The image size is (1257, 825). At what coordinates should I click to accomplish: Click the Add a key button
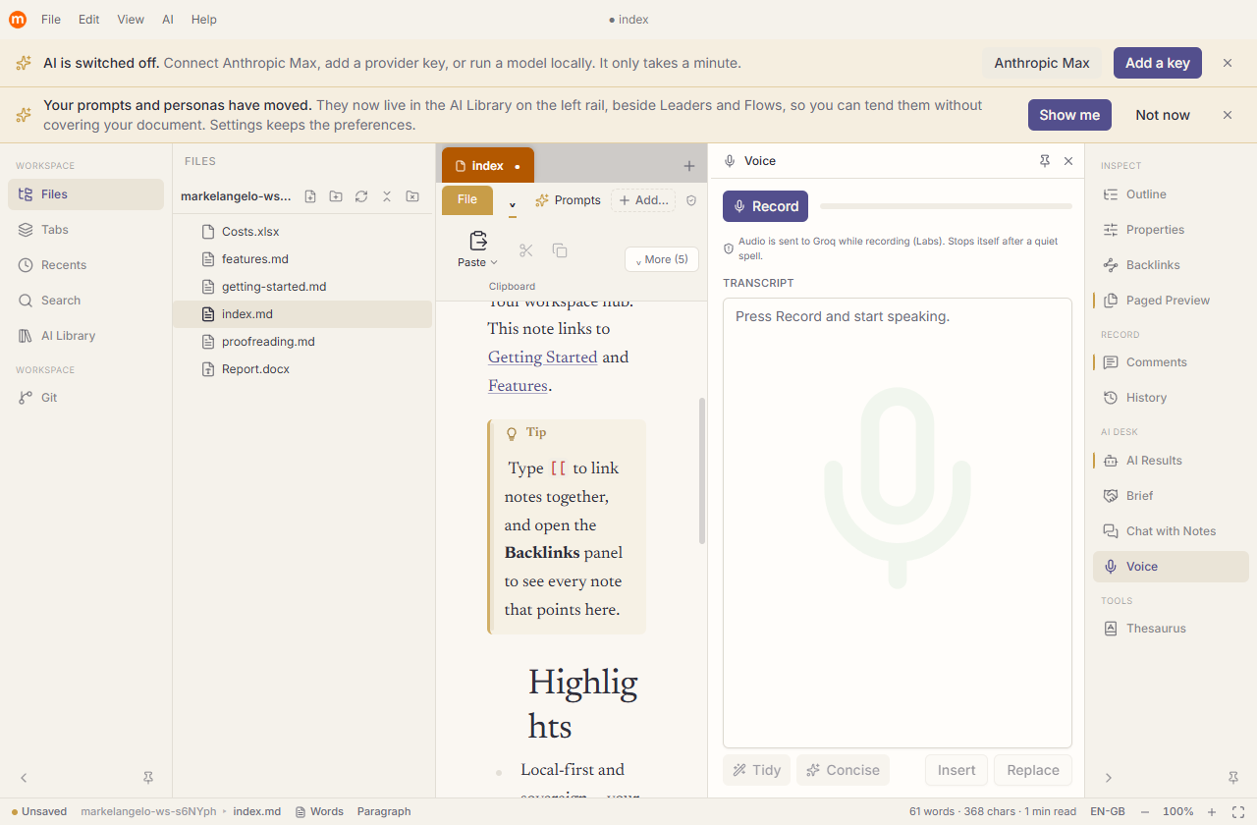click(1158, 63)
